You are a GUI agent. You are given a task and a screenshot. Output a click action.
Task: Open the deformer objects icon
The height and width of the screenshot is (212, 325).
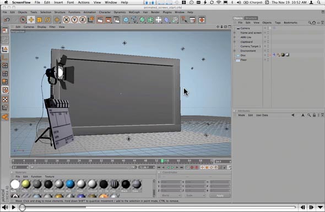click(167, 20)
